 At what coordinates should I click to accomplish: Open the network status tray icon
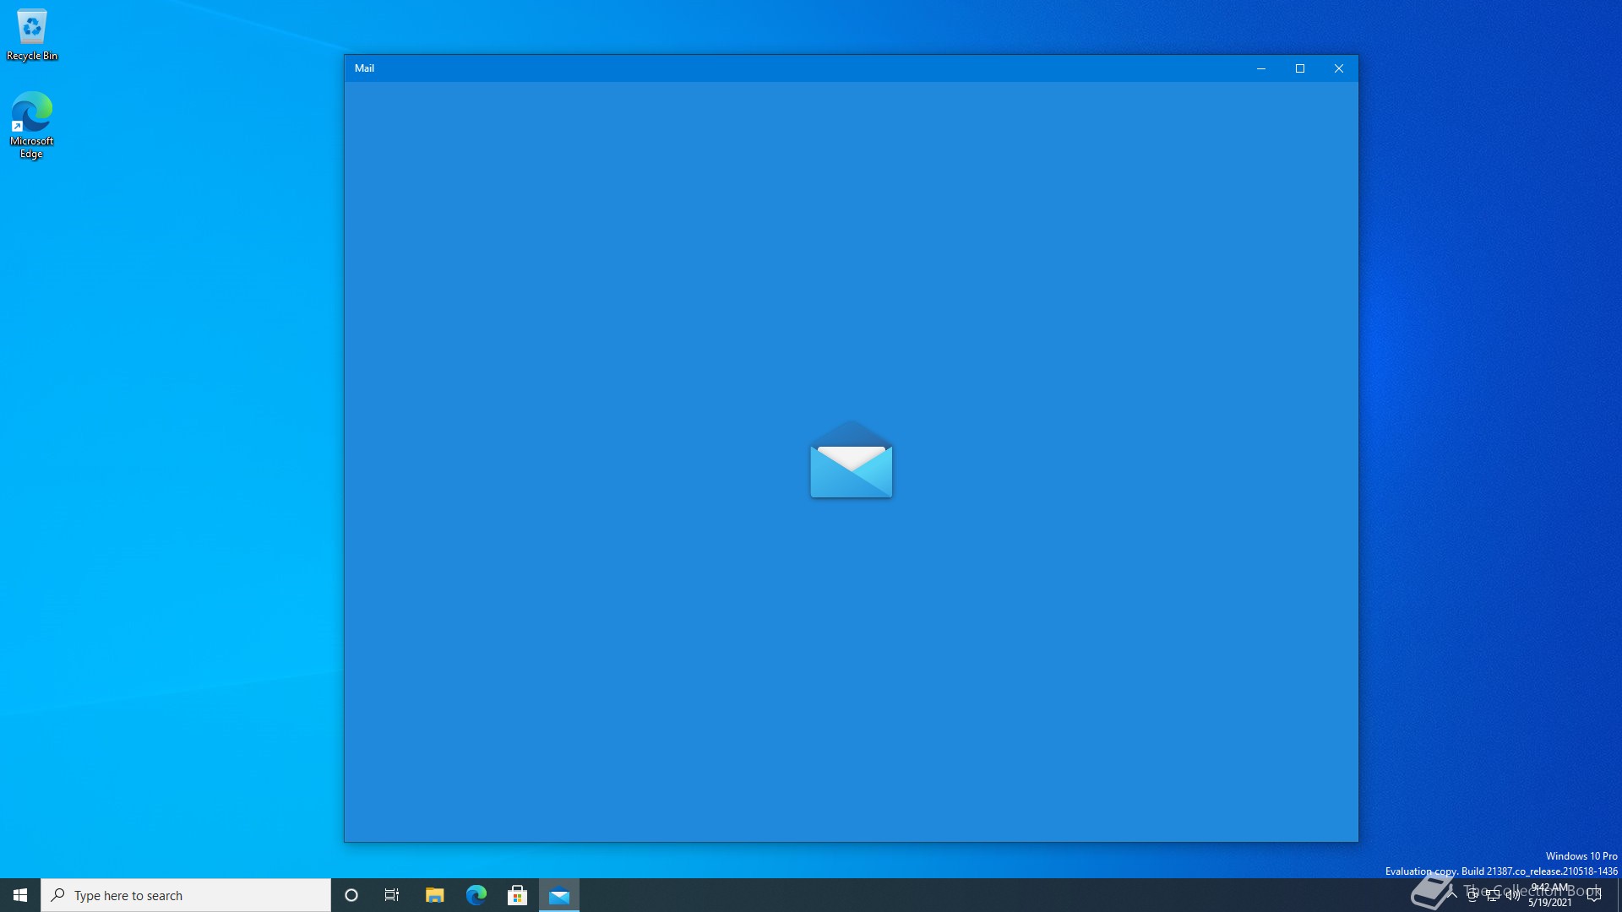[x=1493, y=895]
